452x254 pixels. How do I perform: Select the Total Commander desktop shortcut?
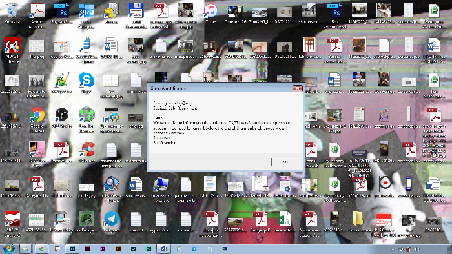pyautogui.click(x=136, y=16)
